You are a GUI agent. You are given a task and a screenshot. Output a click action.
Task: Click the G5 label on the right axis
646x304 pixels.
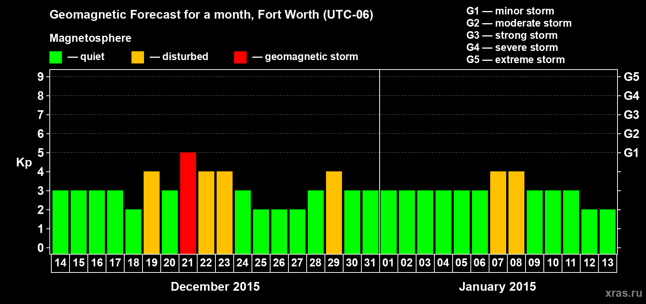[632, 77]
